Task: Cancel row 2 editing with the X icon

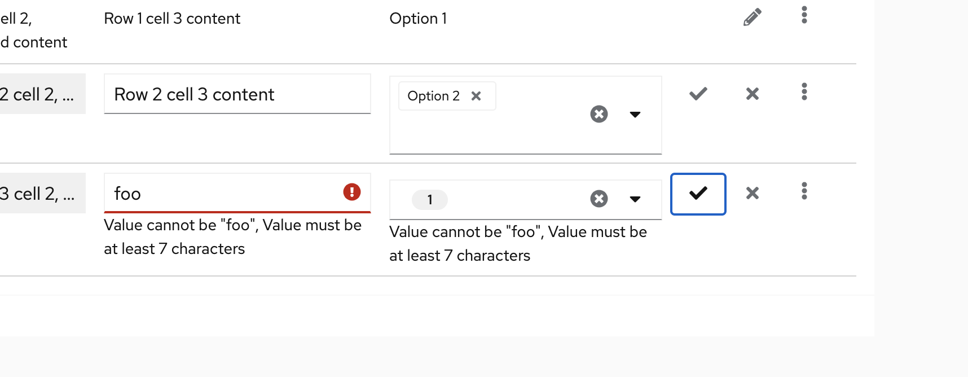Action: tap(753, 94)
